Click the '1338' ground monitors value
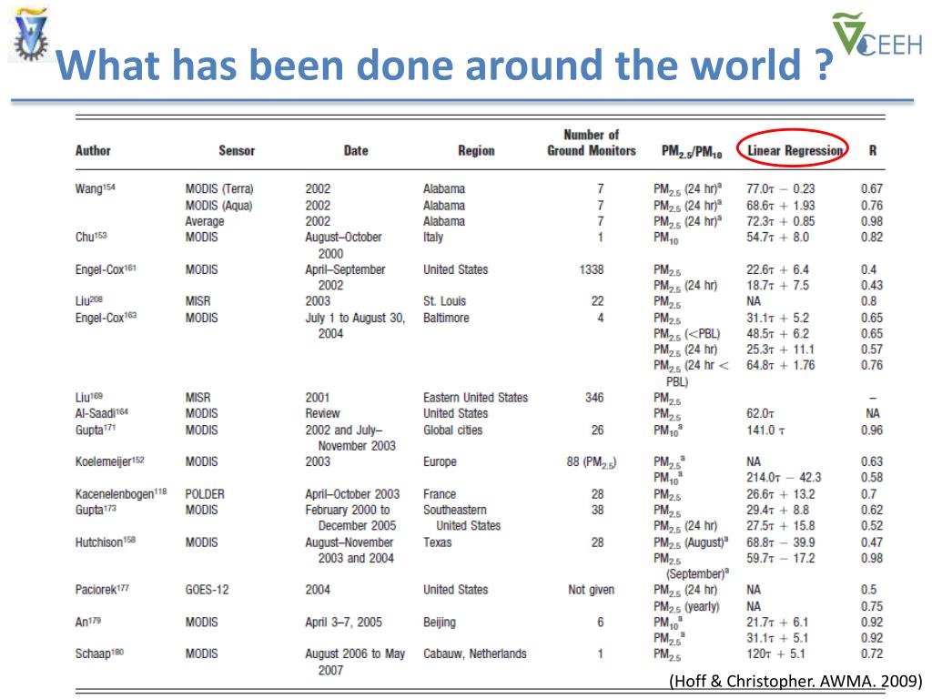932x699 pixels. [x=592, y=269]
